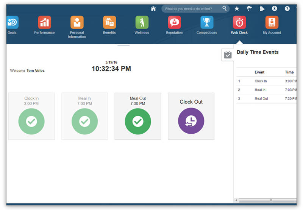303x210 pixels.
Task: Open Favorites star icon
Action: coord(237,9)
